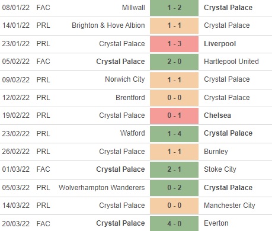Click Stoke City team name
This screenshot has height=231, width=272.
220,169
